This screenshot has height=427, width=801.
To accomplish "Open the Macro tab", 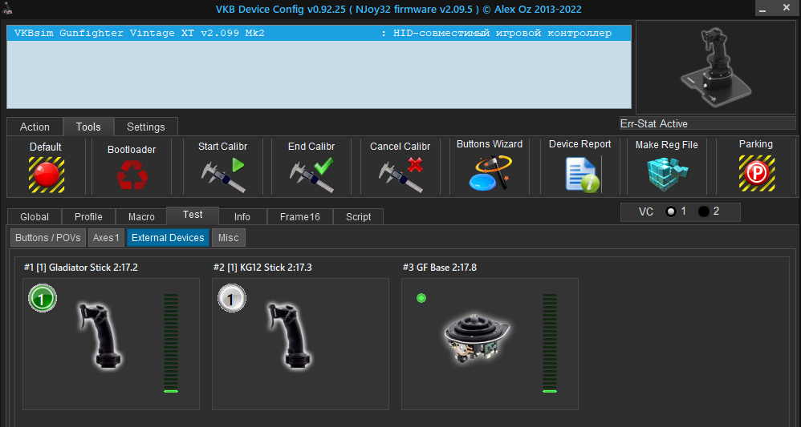I will [141, 217].
